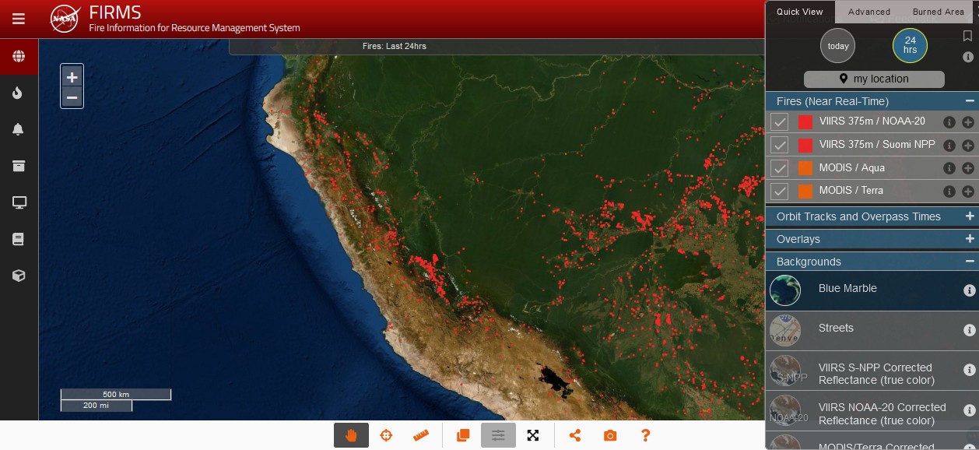Switch to the Advanced tab

[868, 12]
